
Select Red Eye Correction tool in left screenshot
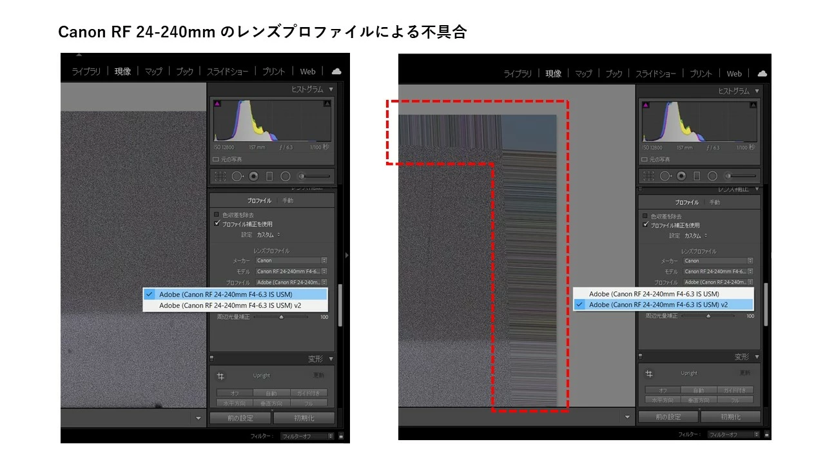[x=254, y=176]
